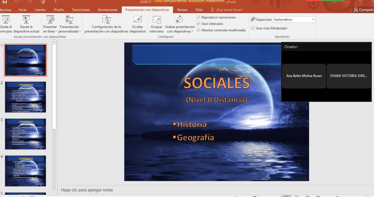The width and height of the screenshot is (374, 197).
Task: Open Configuración de la presentación con diapositivas
Action: coord(106,20)
